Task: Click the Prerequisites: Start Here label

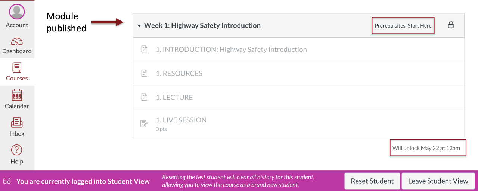Action: (x=403, y=26)
